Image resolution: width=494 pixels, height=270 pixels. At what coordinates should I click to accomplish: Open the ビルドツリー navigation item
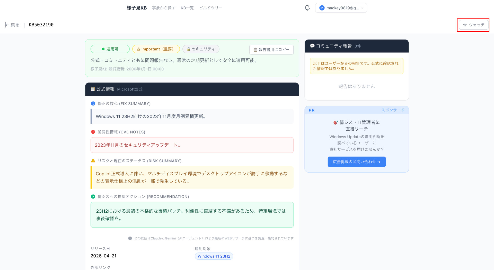click(211, 8)
